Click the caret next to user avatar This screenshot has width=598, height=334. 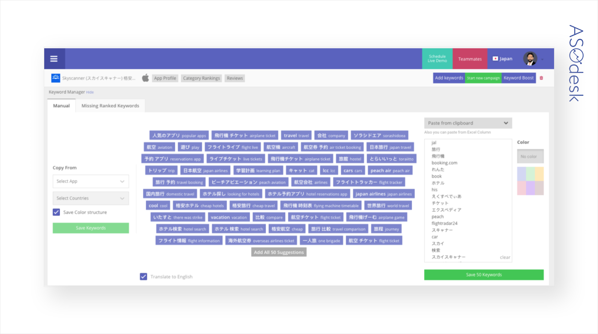pyautogui.click(x=542, y=59)
